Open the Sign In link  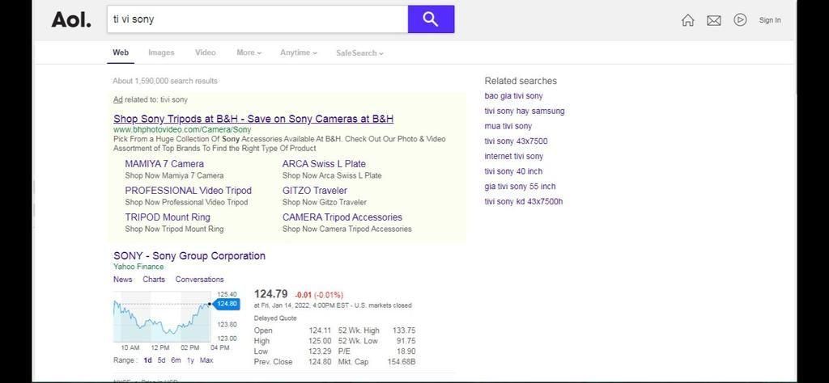[770, 20]
